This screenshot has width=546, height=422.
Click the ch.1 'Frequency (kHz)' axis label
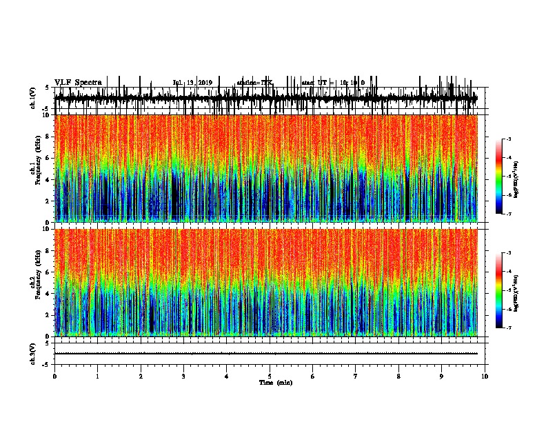click(38, 161)
